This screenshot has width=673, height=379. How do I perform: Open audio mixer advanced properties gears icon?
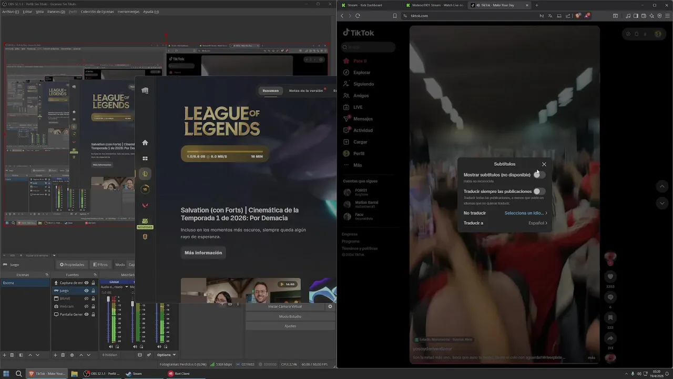pyautogui.click(x=149, y=355)
